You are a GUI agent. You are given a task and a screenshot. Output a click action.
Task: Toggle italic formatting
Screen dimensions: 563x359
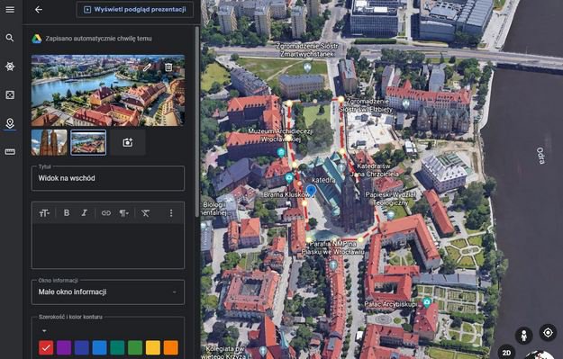[x=85, y=213]
